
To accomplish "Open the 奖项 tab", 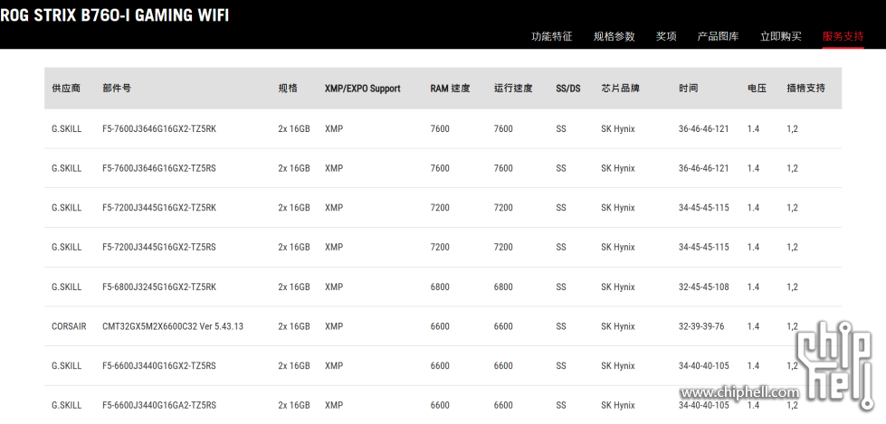I will coord(666,37).
